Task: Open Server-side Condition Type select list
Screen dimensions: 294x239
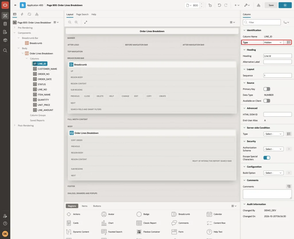Action: pyautogui.click(x=273, y=134)
